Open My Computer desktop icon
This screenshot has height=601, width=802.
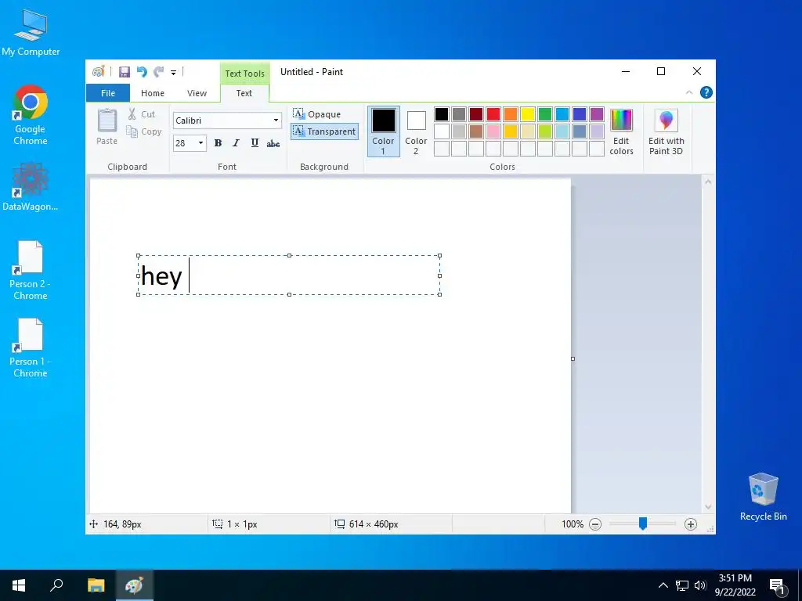(x=31, y=33)
